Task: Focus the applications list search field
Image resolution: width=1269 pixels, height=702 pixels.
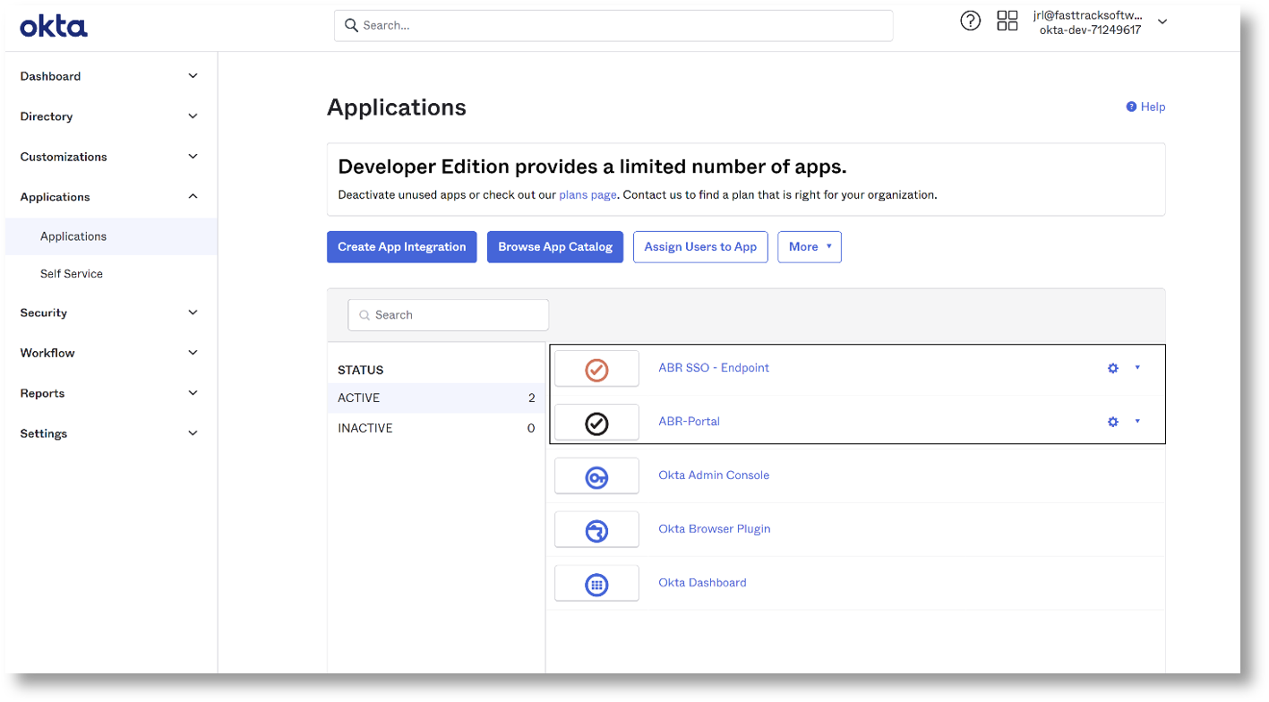Action: click(449, 315)
